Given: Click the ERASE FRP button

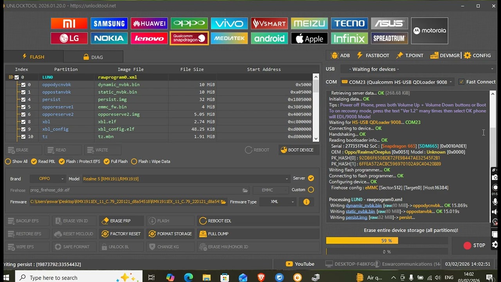Looking at the screenshot, I should point(121,221).
